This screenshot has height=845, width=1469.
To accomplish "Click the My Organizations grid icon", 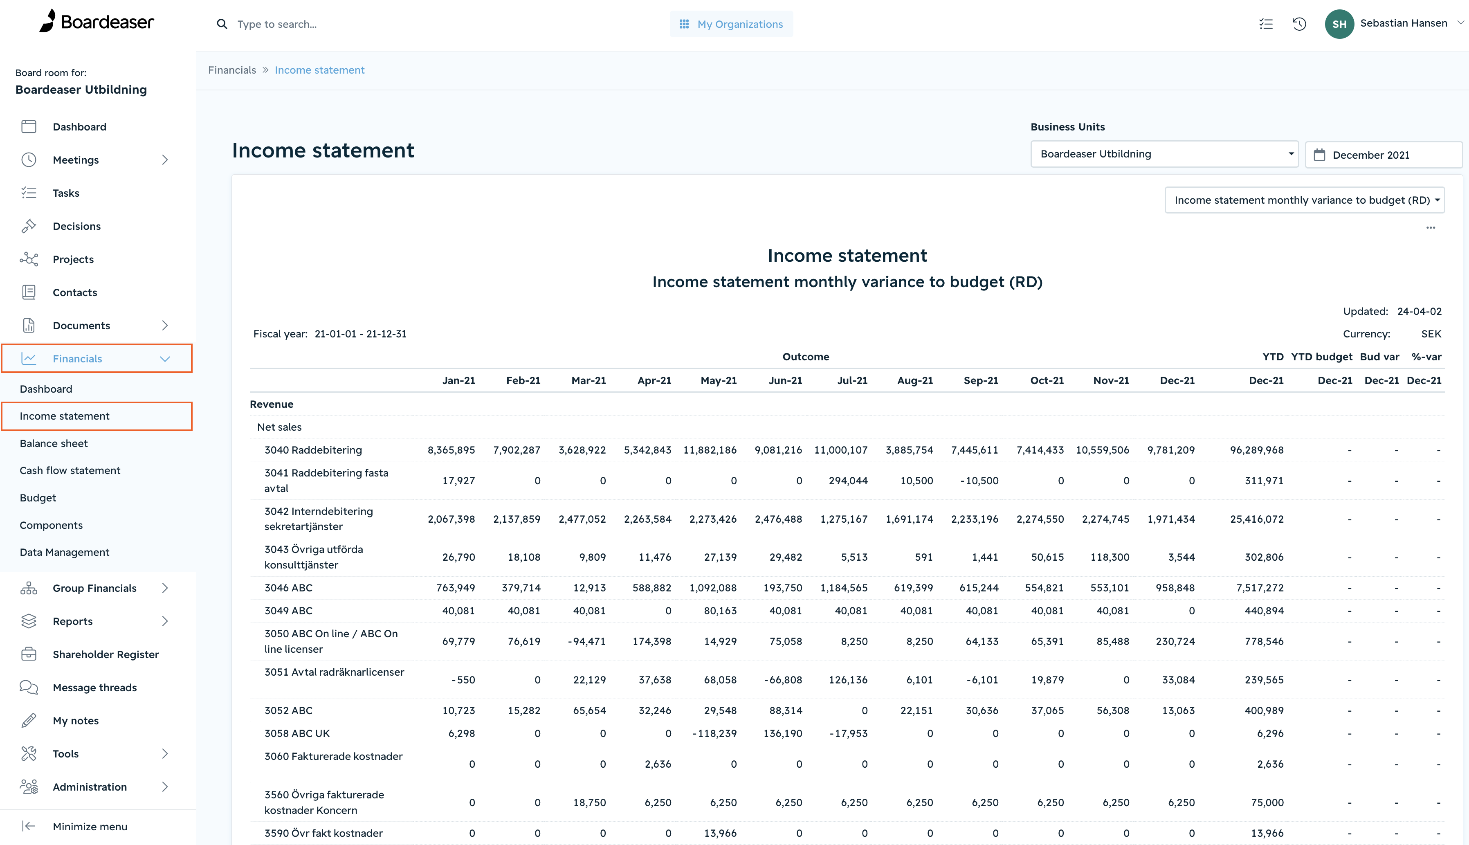I will coord(684,24).
